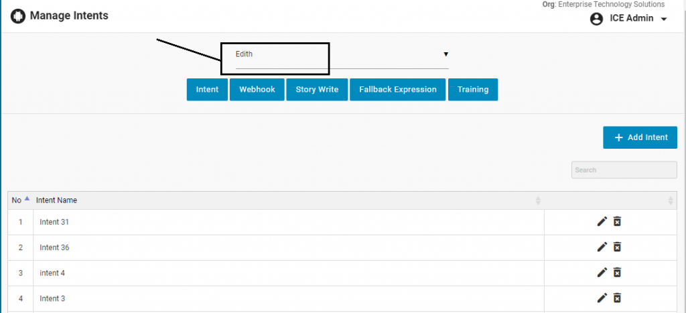Go to the Training tab
This screenshot has width=686, height=313.
coord(473,90)
